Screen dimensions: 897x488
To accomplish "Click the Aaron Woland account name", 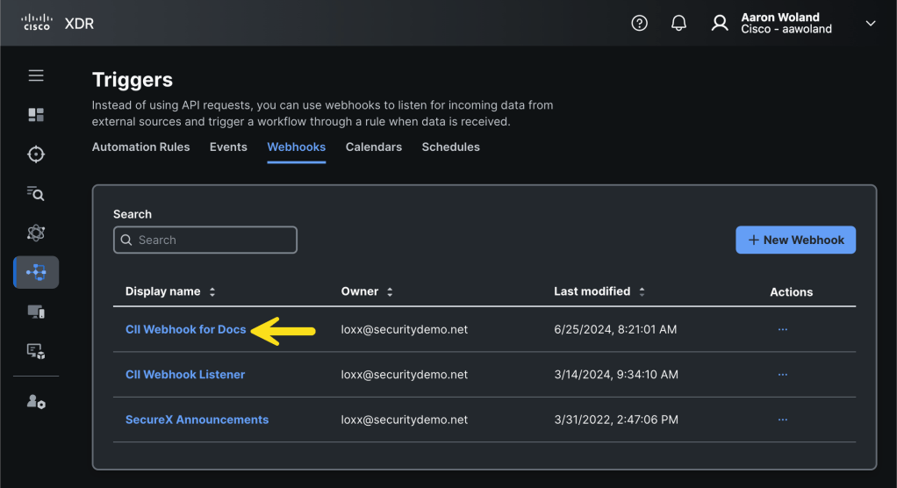I will pos(780,18).
